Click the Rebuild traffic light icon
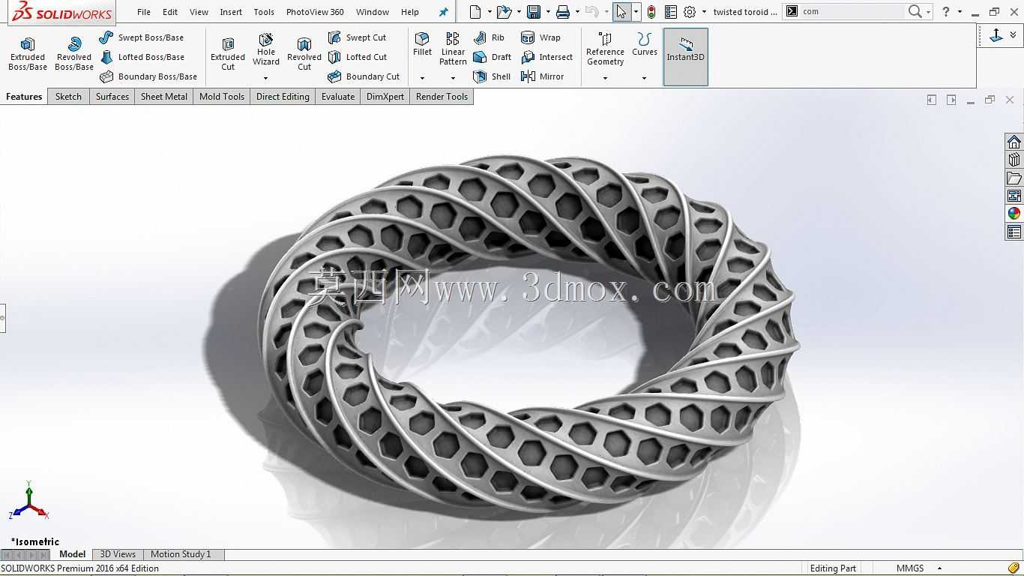This screenshot has width=1024, height=576. coord(651,12)
